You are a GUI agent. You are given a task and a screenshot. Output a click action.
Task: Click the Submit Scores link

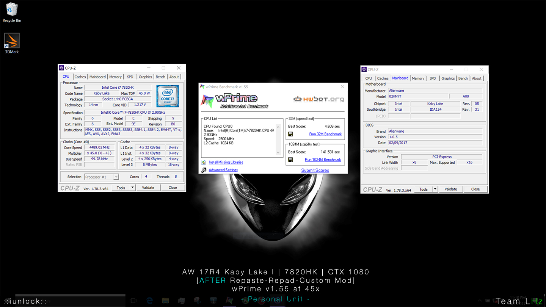click(x=315, y=170)
